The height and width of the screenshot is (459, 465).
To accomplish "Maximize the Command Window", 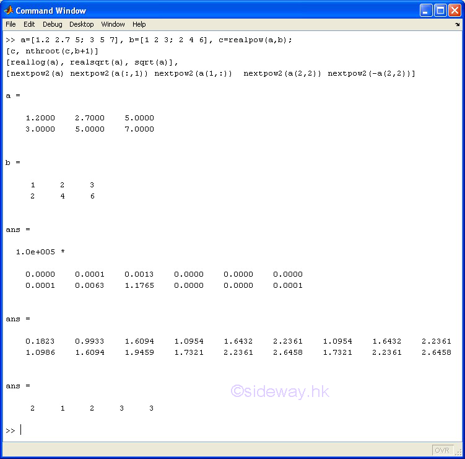I will [440, 11].
